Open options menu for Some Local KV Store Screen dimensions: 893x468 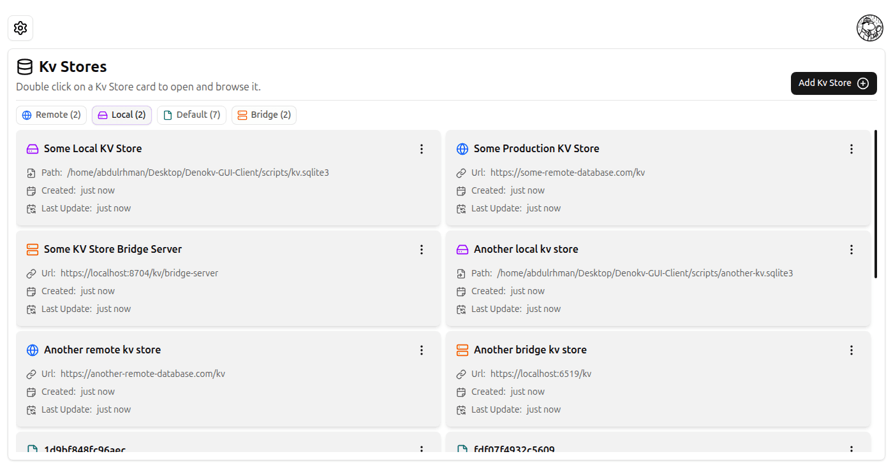(x=422, y=149)
